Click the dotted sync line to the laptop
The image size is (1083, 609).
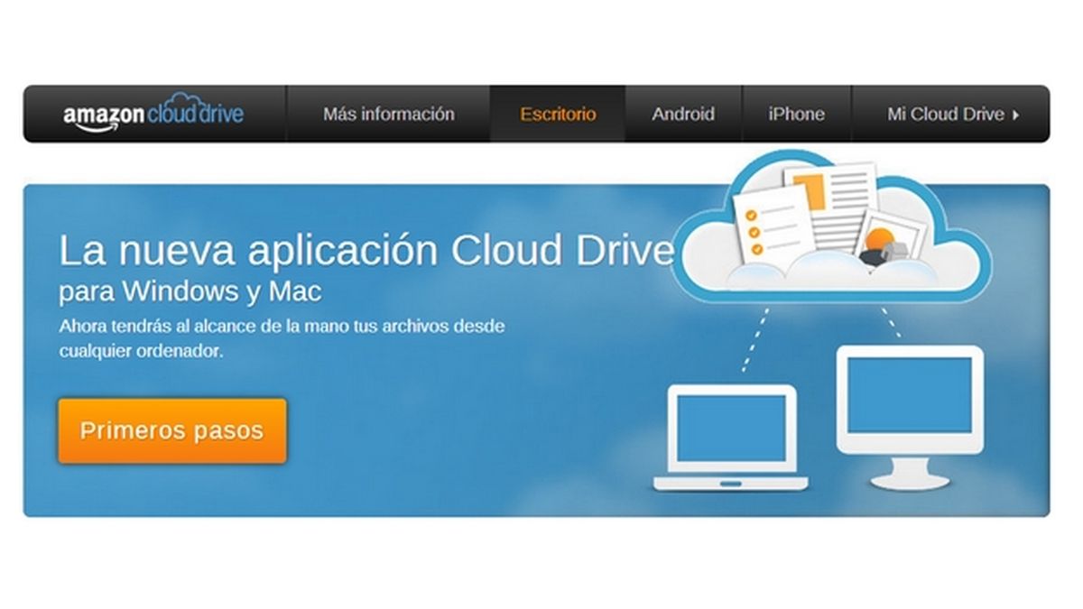pyautogui.click(x=754, y=343)
